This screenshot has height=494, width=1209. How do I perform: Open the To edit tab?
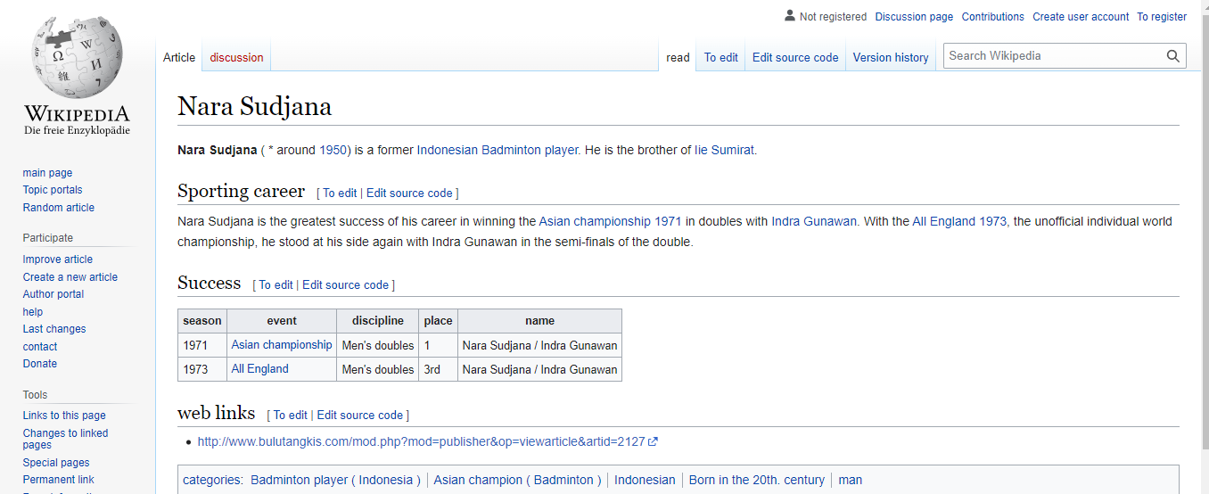(x=720, y=58)
